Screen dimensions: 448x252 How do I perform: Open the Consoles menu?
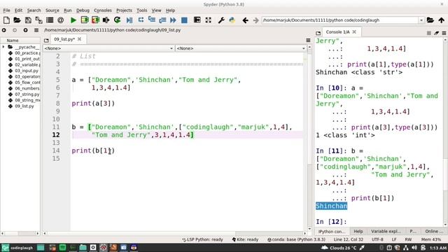click(x=103, y=10)
